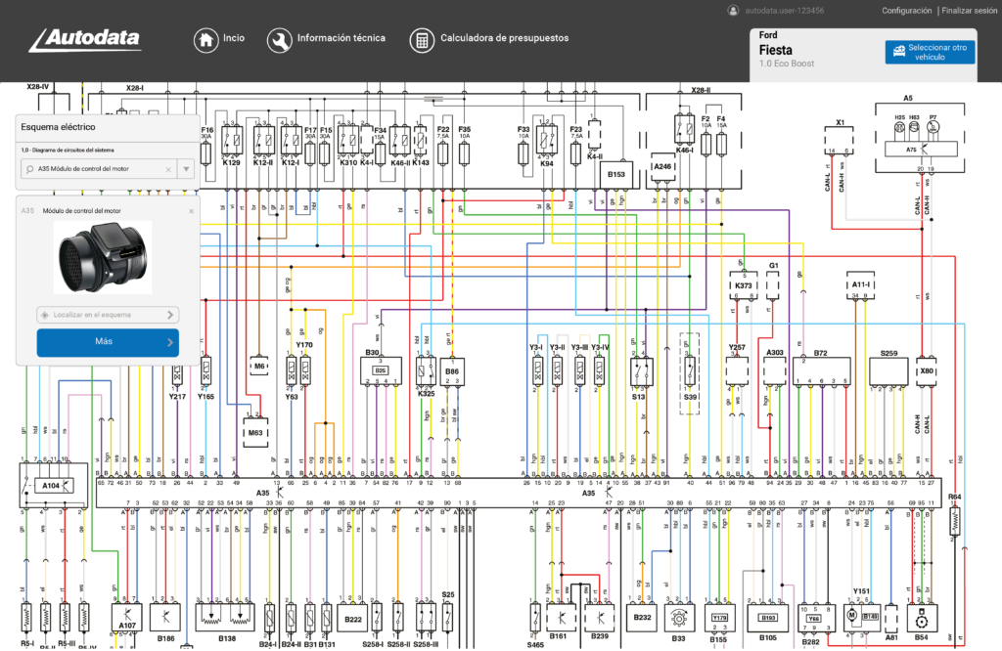Click the Autodata logo
1002x651 pixels.
[84, 40]
